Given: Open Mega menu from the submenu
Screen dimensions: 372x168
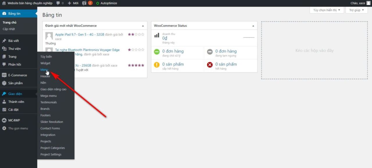Looking at the screenshot, I should 49,96.
